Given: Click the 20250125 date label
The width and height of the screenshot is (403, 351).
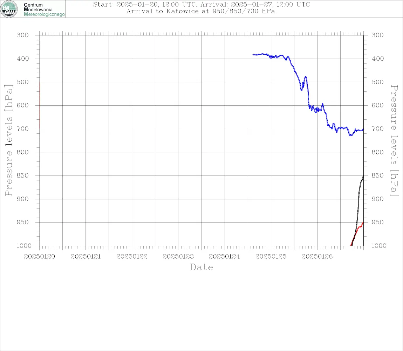Looking at the screenshot, I should [271, 257].
